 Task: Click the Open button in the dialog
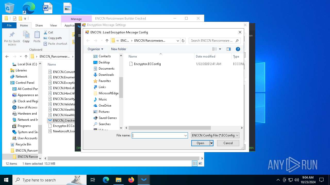tap(201, 143)
